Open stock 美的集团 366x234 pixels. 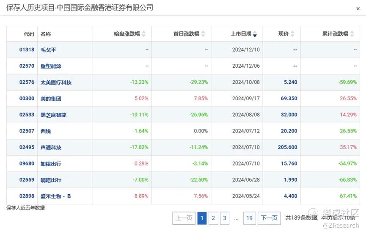pos(51,99)
